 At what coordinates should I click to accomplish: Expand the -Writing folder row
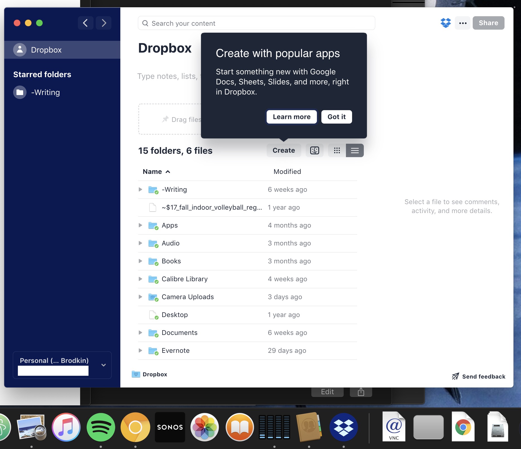140,189
